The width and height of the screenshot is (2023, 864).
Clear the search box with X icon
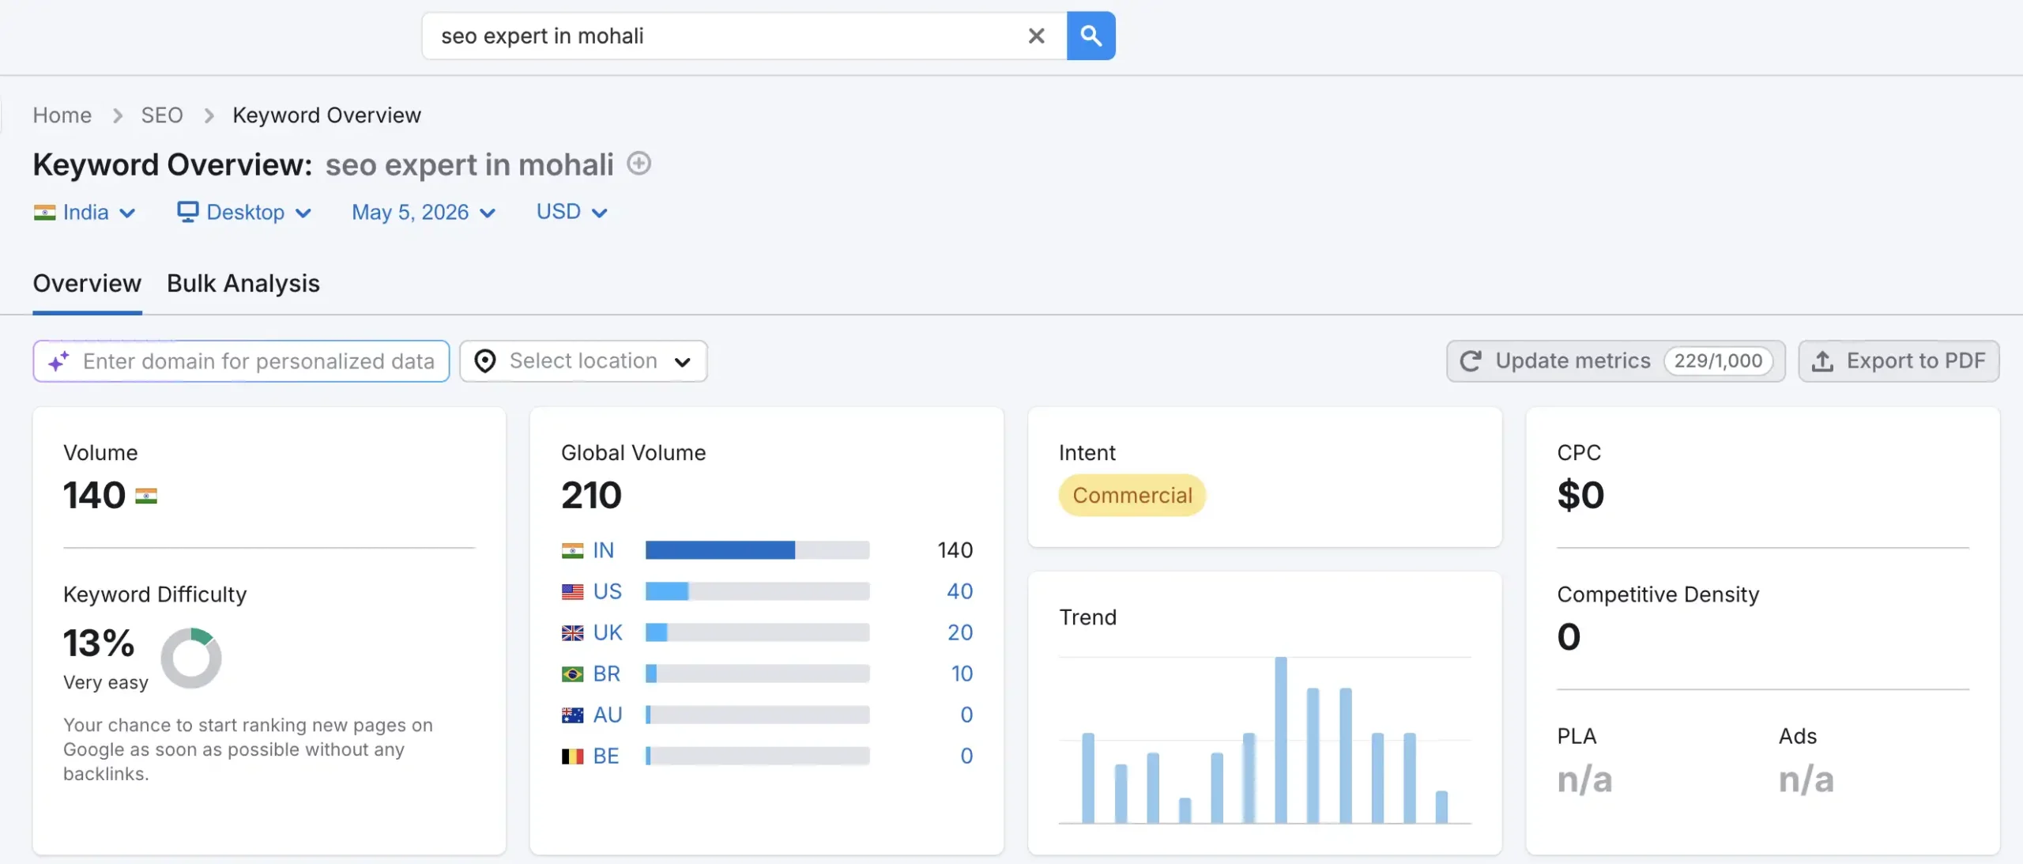pyautogui.click(x=1036, y=36)
